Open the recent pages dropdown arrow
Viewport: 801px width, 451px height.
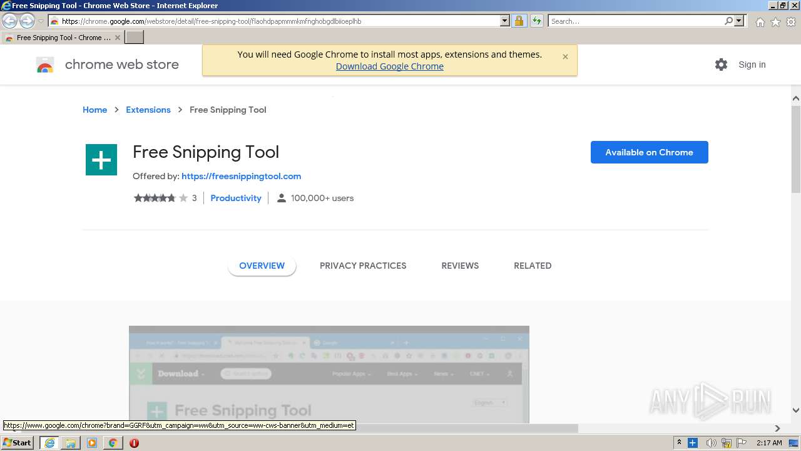41,21
